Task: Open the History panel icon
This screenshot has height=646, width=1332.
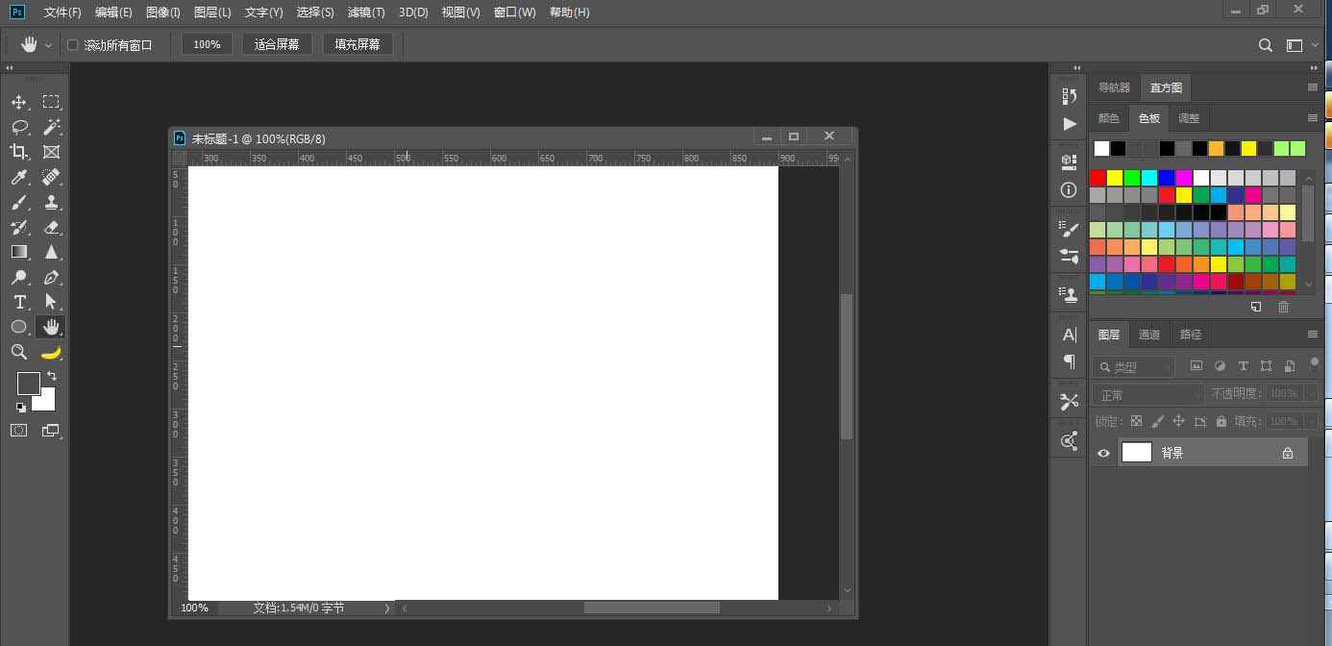Action: [1069, 96]
